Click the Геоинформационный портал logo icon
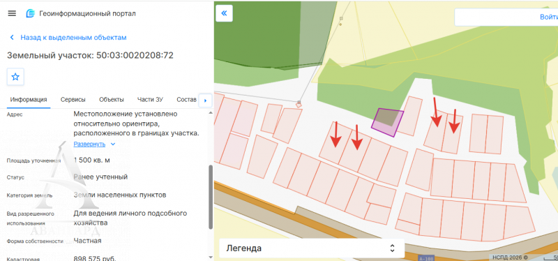Screen dimensions: 558x261 point(31,13)
